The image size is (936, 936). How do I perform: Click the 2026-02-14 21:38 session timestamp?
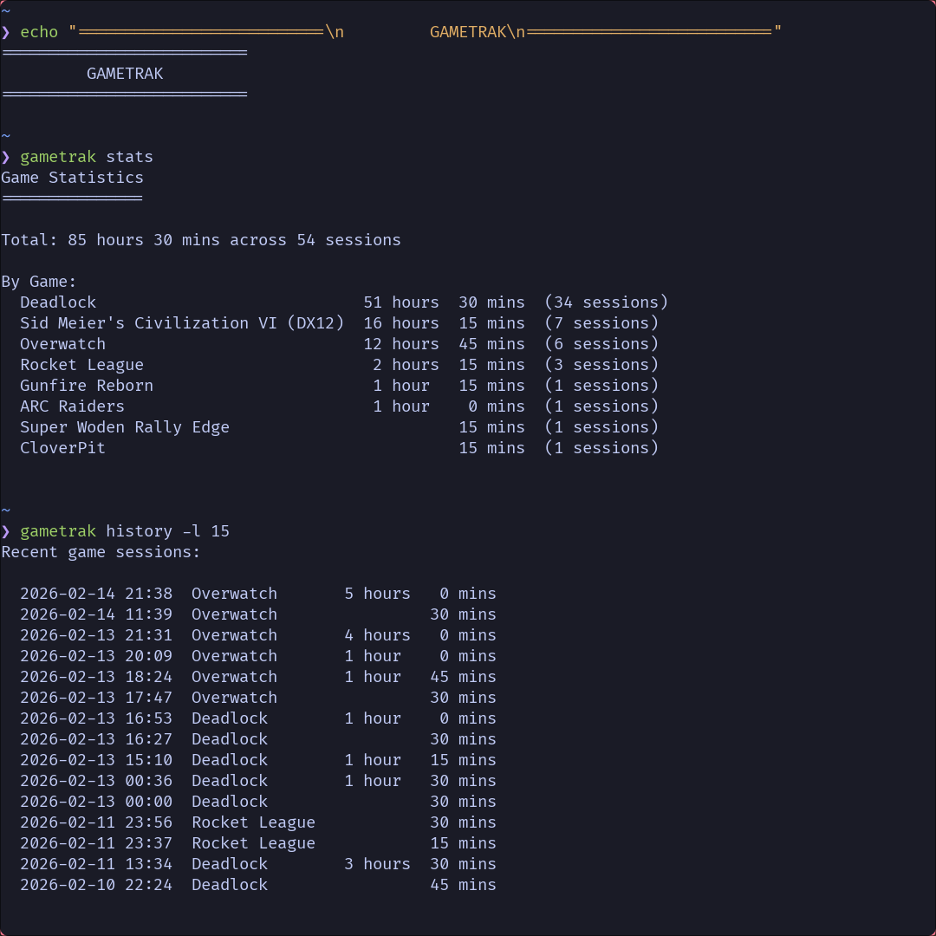tap(96, 594)
